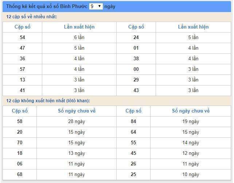
Task: Click the '12 cặp số về nhiều nhất' heading
Action: click(31, 17)
